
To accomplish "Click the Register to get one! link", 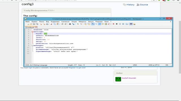I will coord(77,68).
